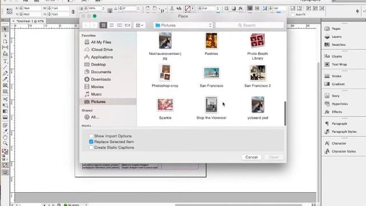Click the None stroke swatch in control bar
Image resolution: width=366 pixels, height=206 pixels.
[x=188, y=9]
